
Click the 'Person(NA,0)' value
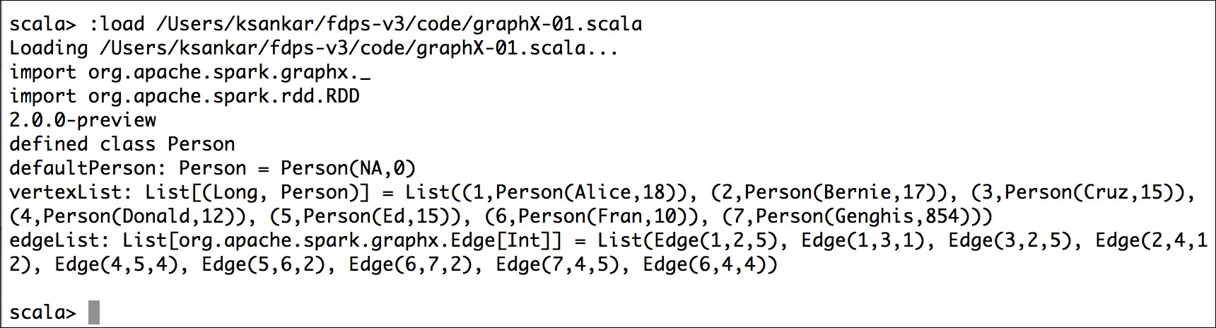click(349, 168)
